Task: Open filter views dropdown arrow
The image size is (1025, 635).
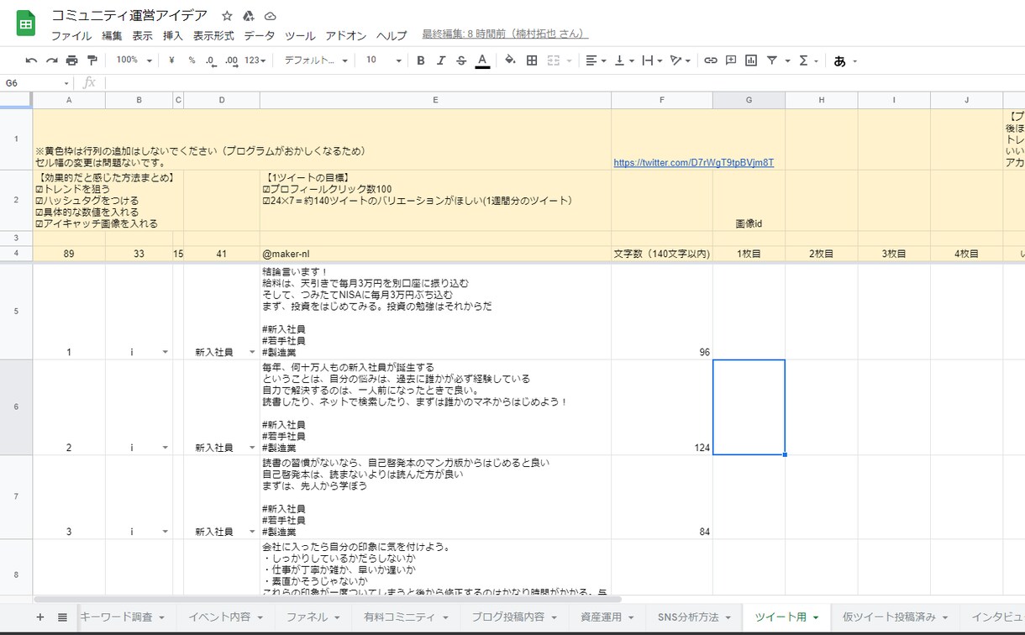Action: [787, 60]
